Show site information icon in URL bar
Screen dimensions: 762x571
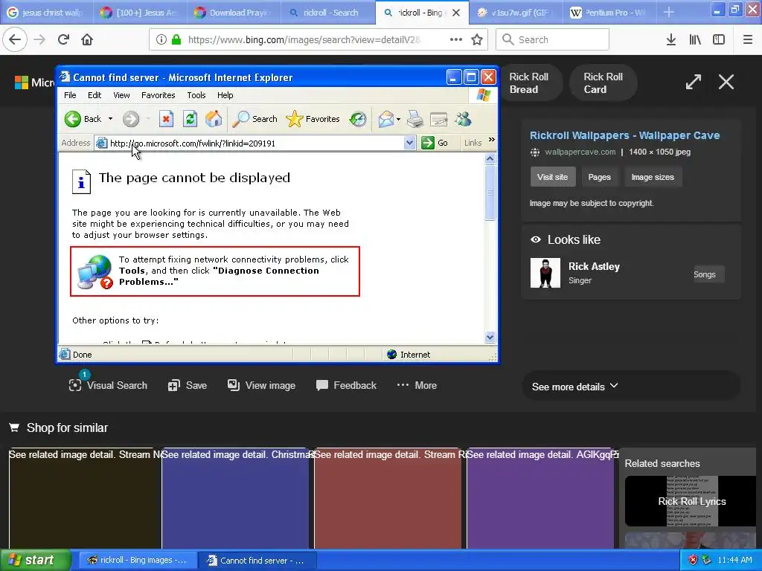pos(161,39)
